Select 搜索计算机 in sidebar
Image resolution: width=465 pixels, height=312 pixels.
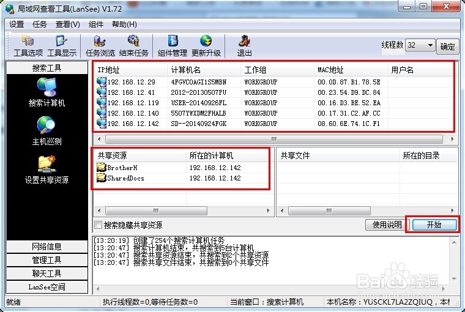pyautogui.click(x=46, y=92)
